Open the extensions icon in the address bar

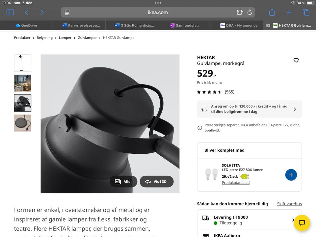pyautogui.click(x=240, y=12)
